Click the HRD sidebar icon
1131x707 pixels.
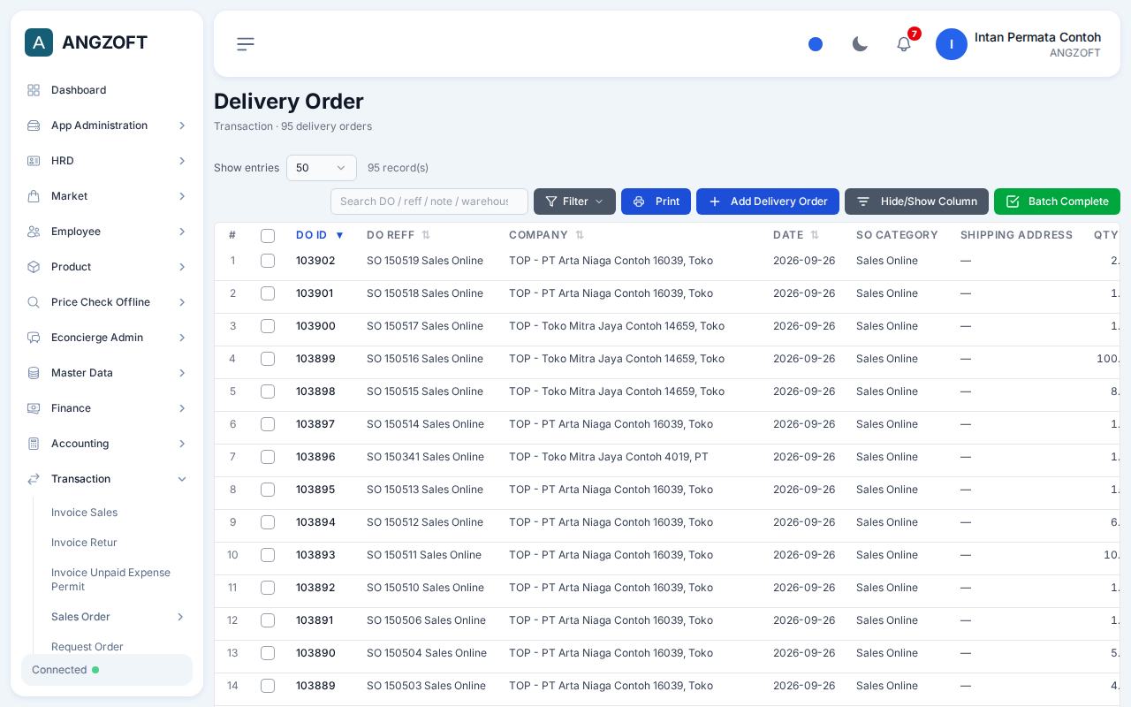coord(34,161)
